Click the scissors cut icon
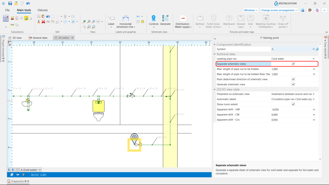Viewport: 329px width, 185px height. tap(38, 22)
